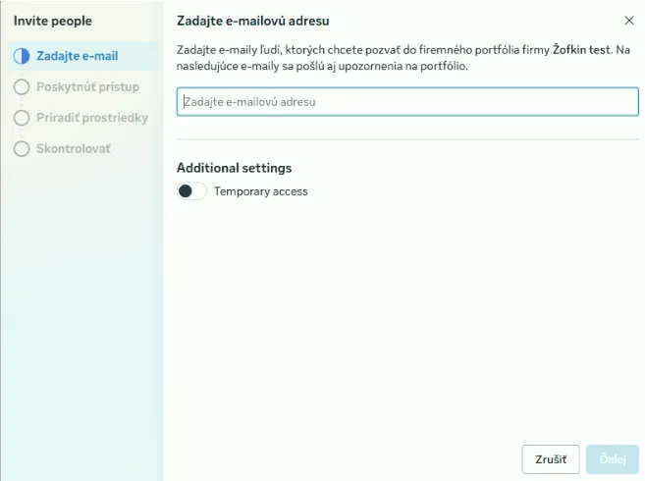The width and height of the screenshot is (645, 481).
Task: Close the invite dialog with the X icon
Action: (629, 20)
